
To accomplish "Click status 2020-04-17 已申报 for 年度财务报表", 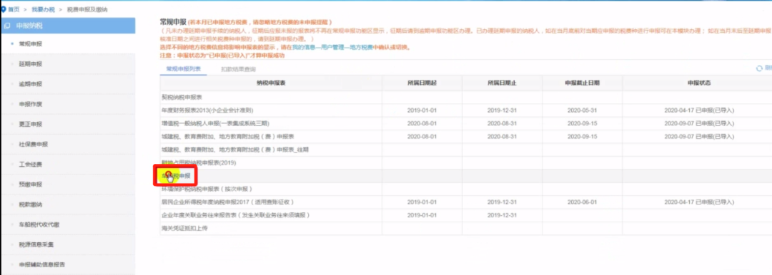I will 699,110.
